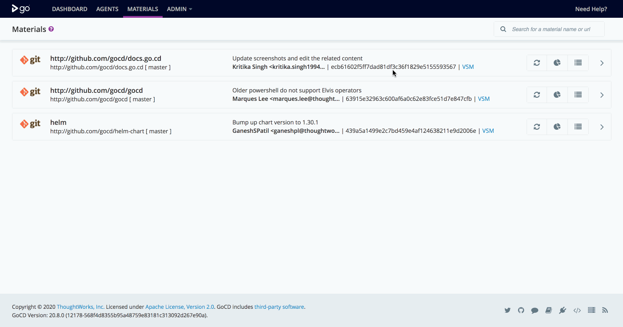Screen dimensions: 623x327
Task: Expand the helm material row chevron
Action: pos(602,127)
